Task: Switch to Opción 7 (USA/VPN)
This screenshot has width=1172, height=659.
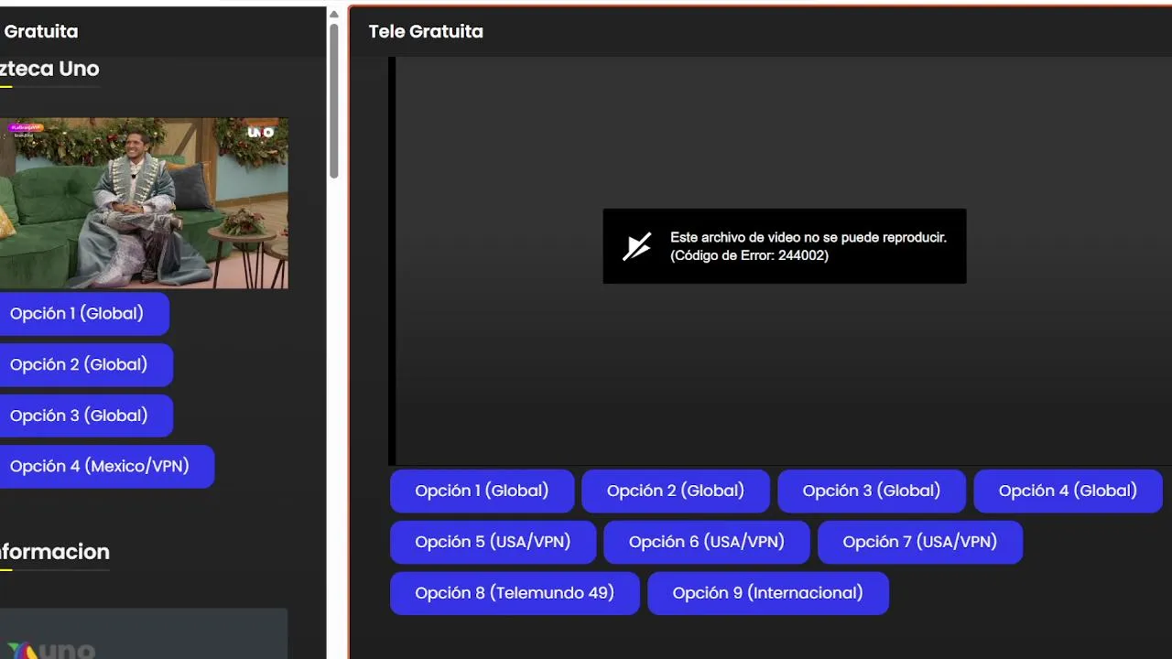Action: [x=920, y=543]
